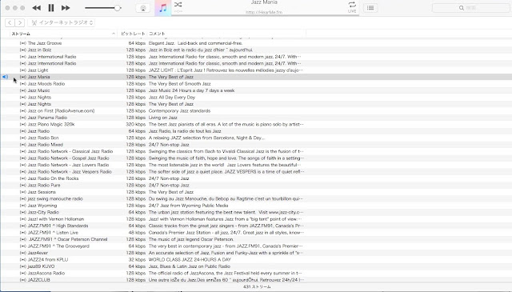
Task: Click comment 'The Very Best of Smooth Jazz'
Action: pos(179,84)
